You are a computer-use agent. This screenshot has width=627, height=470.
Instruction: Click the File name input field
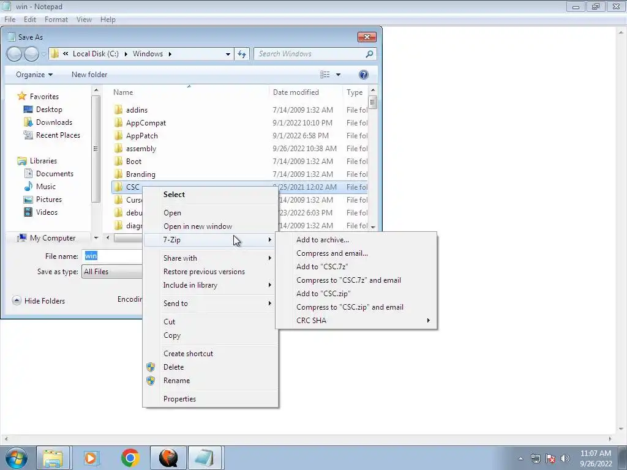(113, 256)
